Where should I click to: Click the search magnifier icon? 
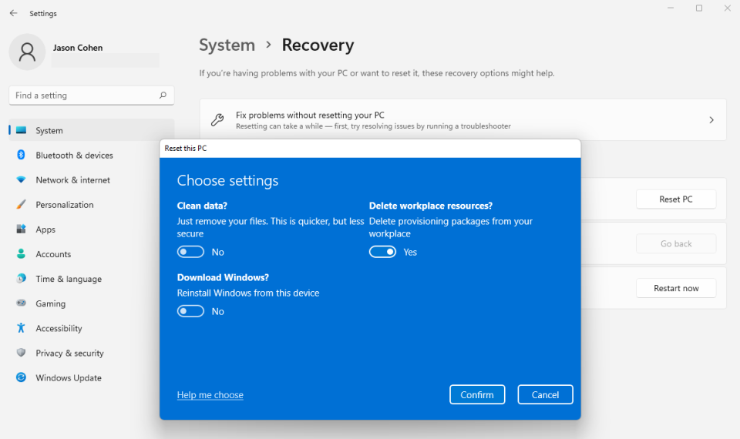pyautogui.click(x=163, y=96)
